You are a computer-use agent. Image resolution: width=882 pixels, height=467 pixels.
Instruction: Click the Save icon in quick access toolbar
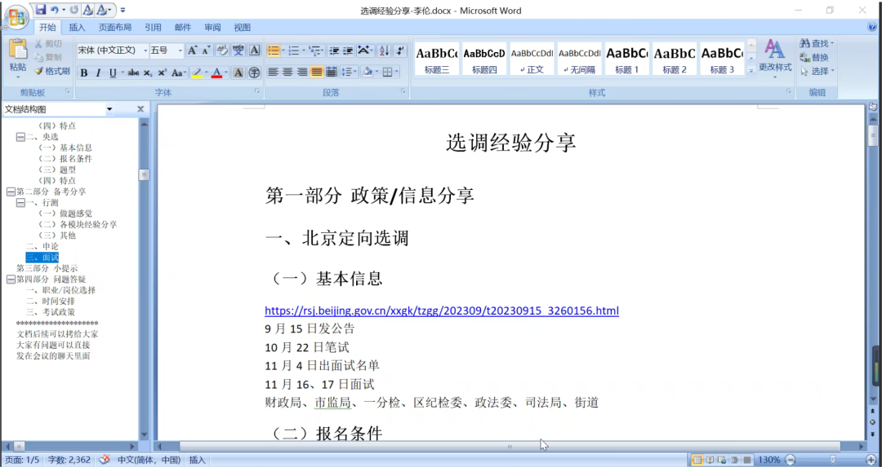coord(40,10)
